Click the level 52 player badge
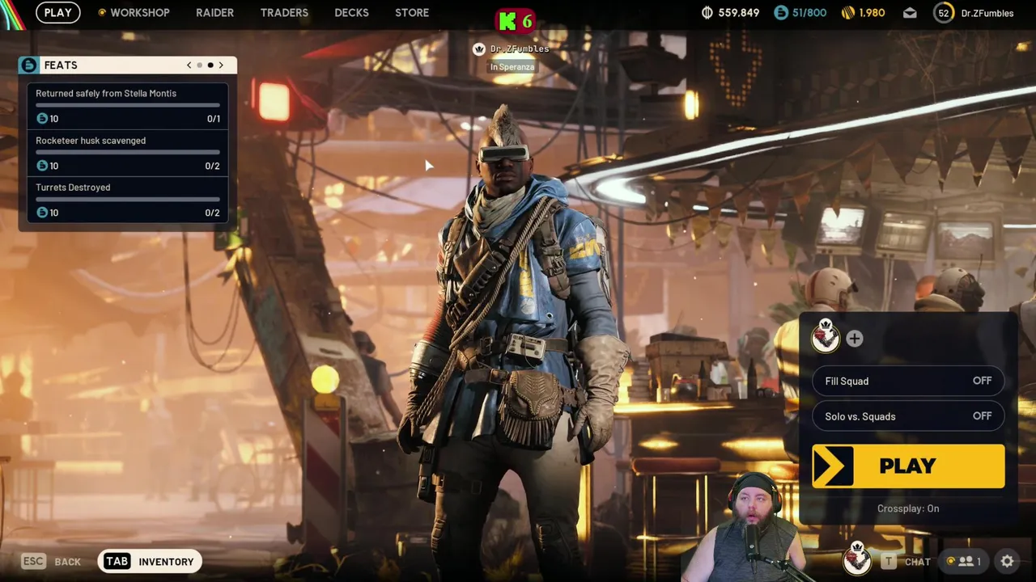 pyautogui.click(x=944, y=13)
